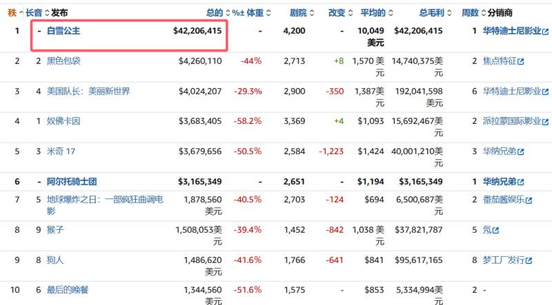Click the -51.6% change value
Screen dimensions: 552x305
coord(248,290)
